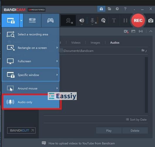Open the Videos tab
The image size is (155, 147).
click(x=76, y=43)
